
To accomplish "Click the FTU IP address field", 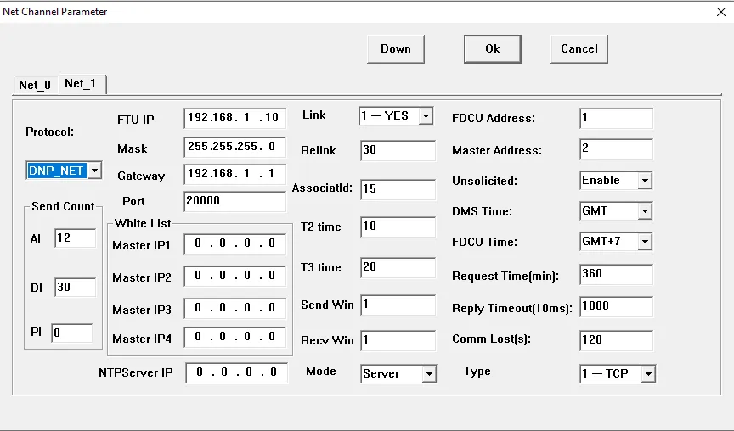I will 234,118.
